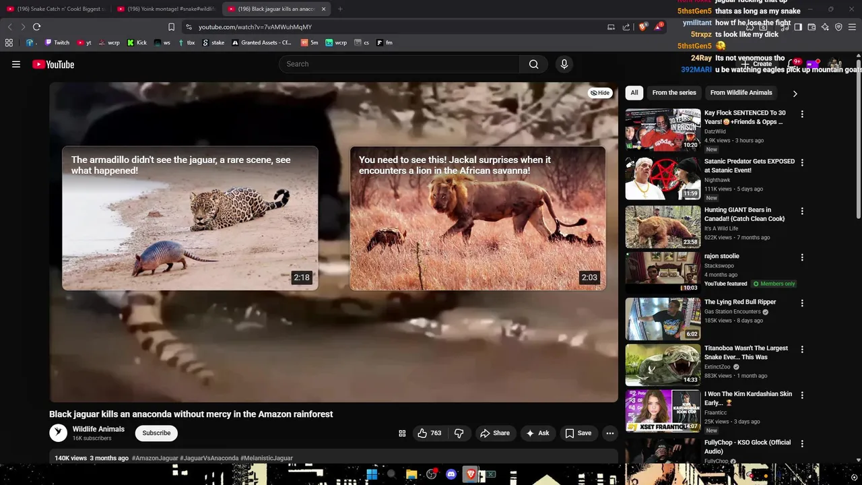Viewport: 862px width, 485px height.
Task: Go to the YouTube home logo
Action: pyautogui.click(x=53, y=64)
